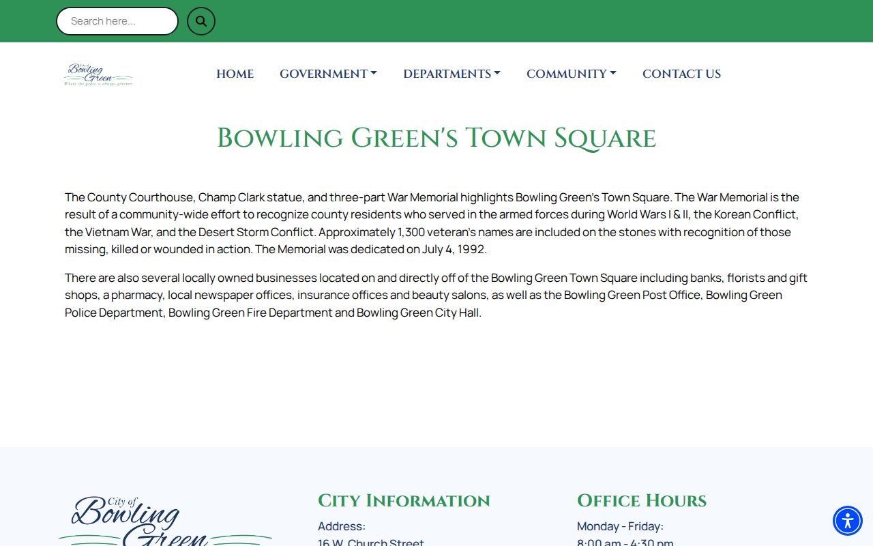Go to the Home menu item

pos(235,74)
